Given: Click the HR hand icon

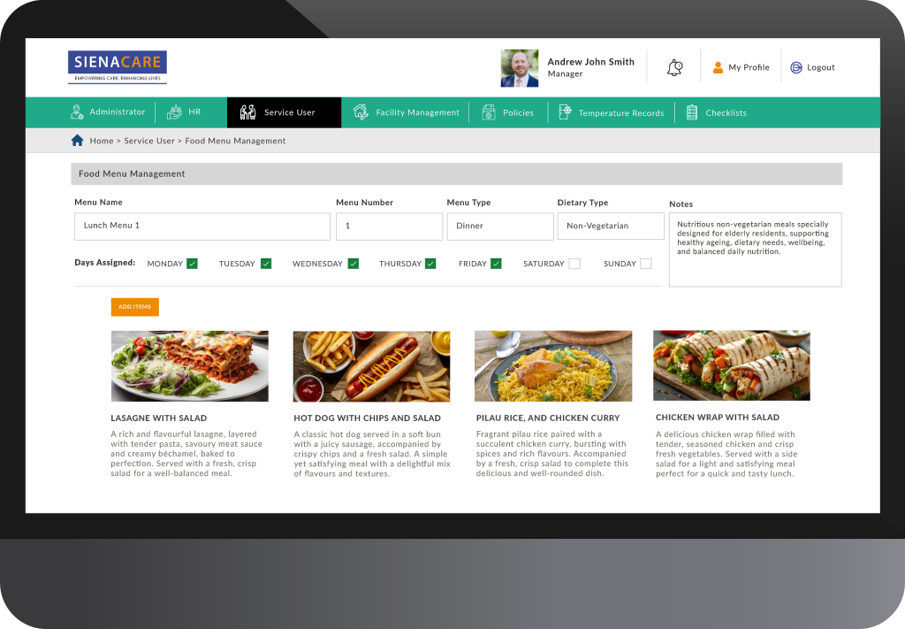Looking at the screenshot, I should (174, 112).
